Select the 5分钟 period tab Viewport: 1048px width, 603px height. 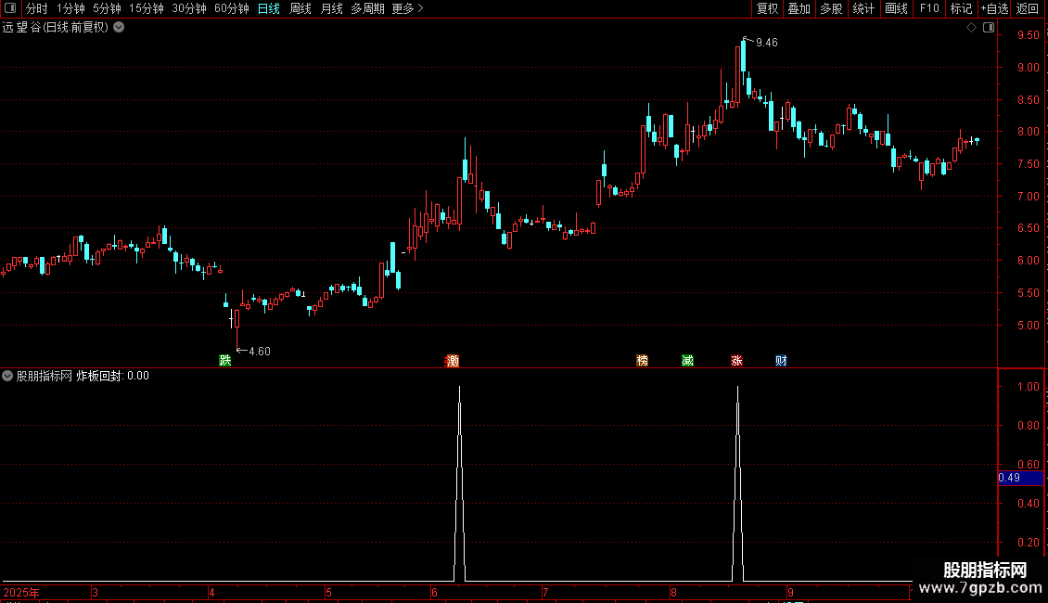(x=107, y=8)
